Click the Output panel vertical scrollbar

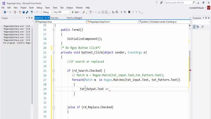[x=32, y=66]
